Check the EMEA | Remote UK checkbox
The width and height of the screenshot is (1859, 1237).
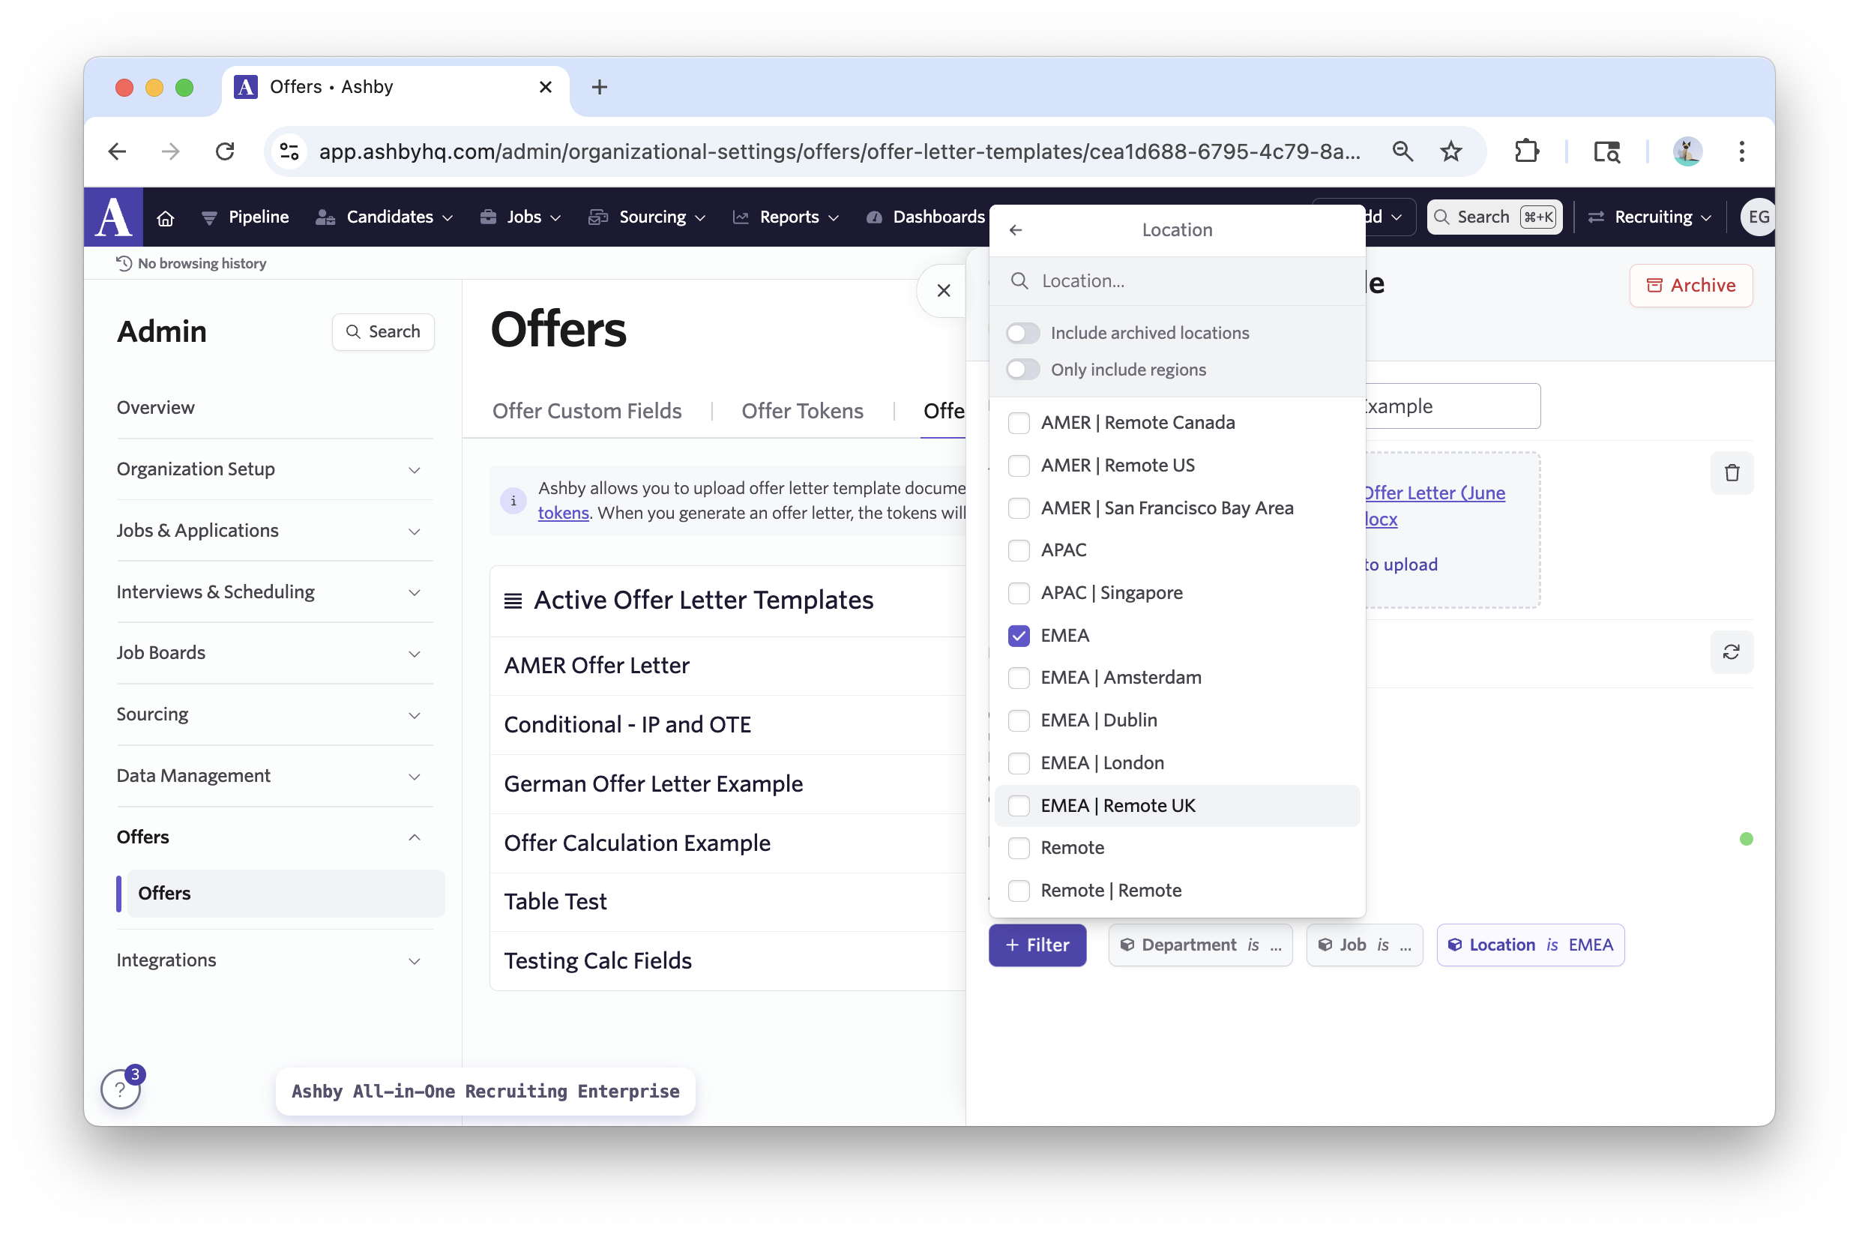pyautogui.click(x=1019, y=805)
